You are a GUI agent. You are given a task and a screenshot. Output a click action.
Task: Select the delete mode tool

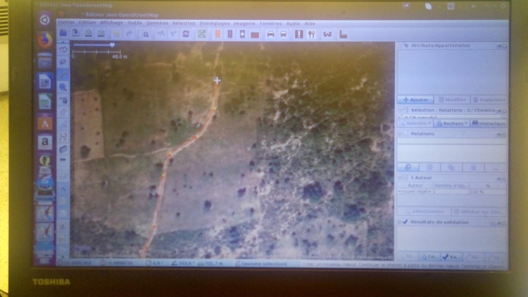(x=63, y=99)
